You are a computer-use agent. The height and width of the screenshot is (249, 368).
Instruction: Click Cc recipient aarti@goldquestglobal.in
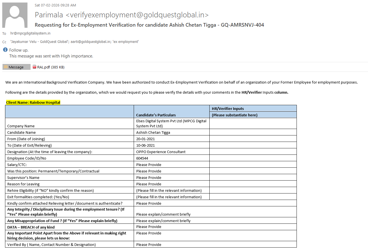tap(91, 41)
